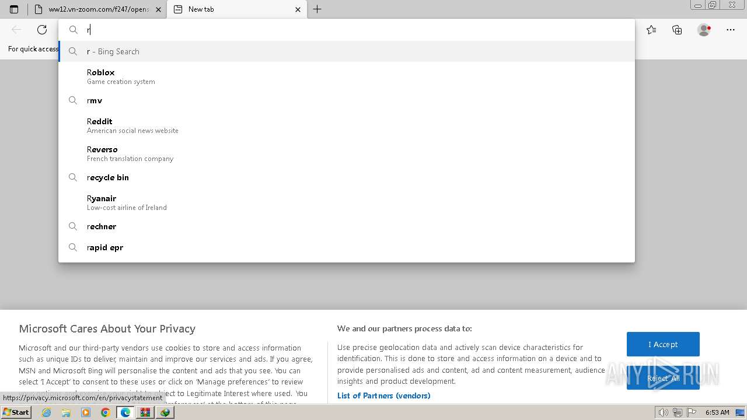Viewport: 747px width, 420px height.
Task: Choose the rechner suggestion
Action: [x=347, y=226]
